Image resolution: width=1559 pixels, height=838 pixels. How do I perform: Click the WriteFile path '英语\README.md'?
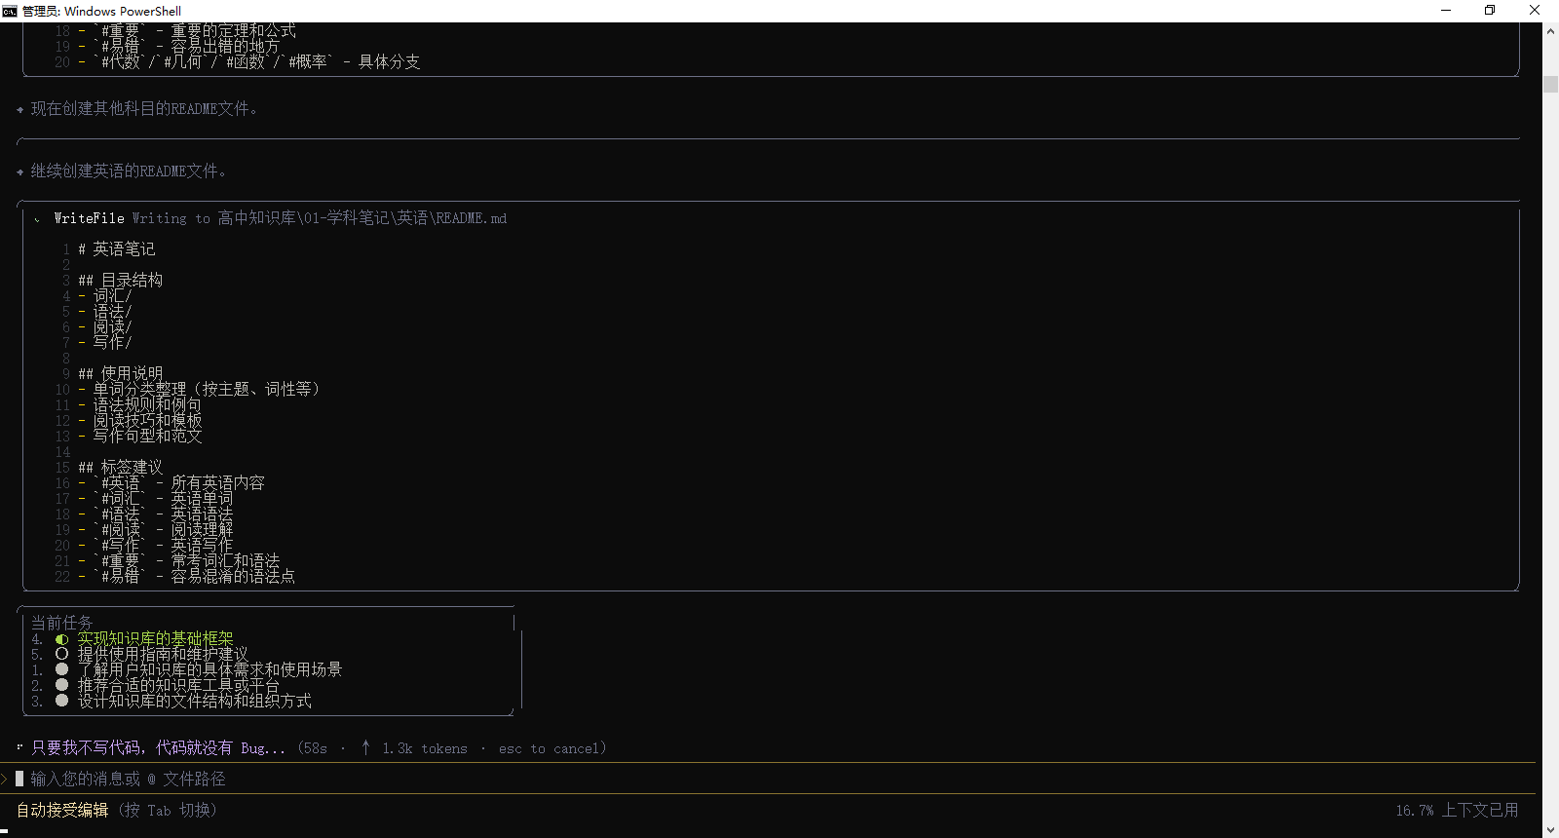[452, 218]
